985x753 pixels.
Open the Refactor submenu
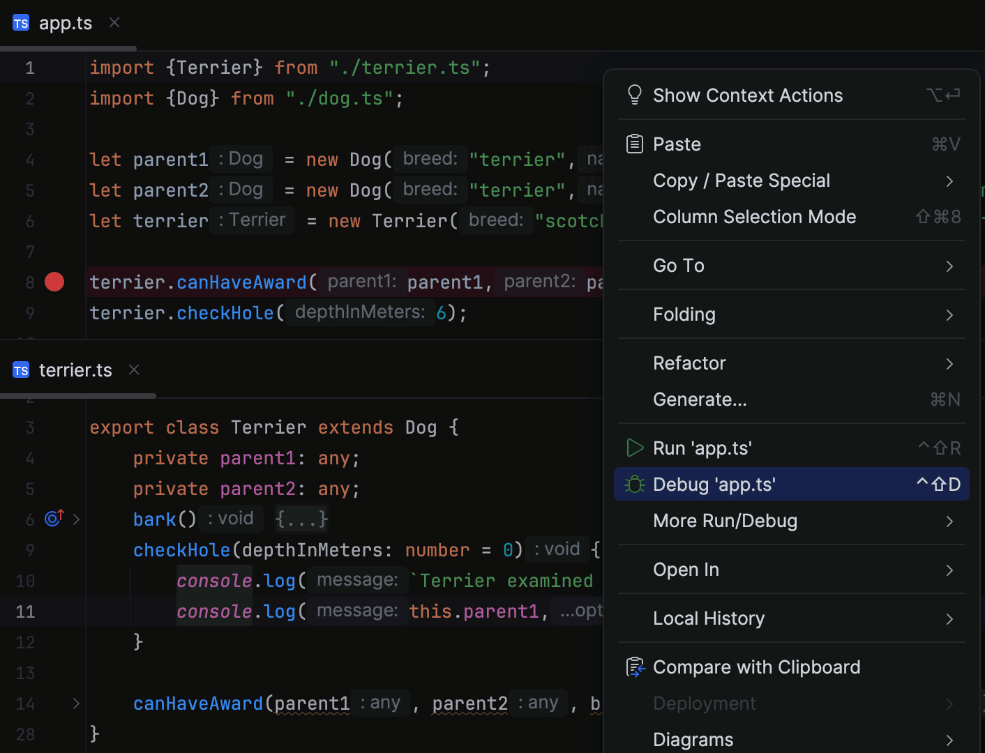click(689, 363)
